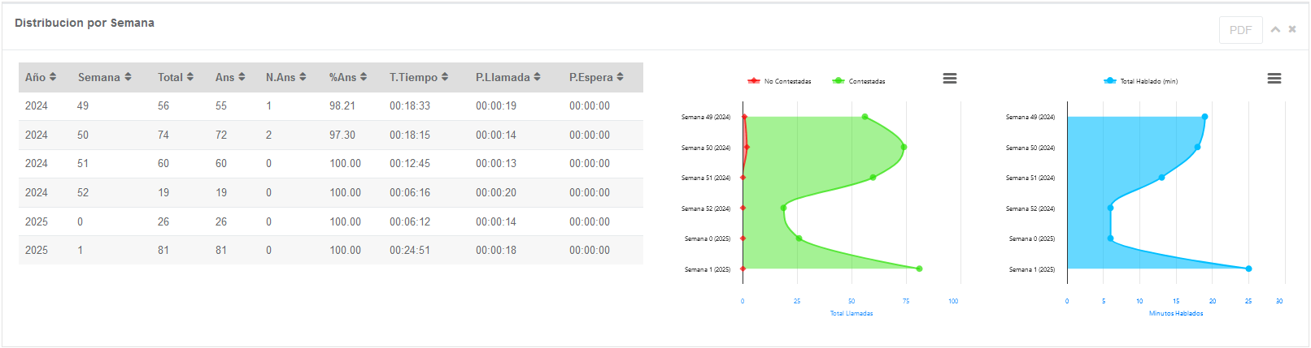Toggle the Total Hablado (min) legend series
The image size is (1311, 348).
[x=1141, y=81]
